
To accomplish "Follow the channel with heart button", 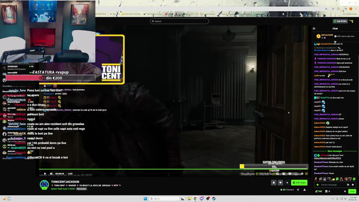I will (x=280, y=183).
